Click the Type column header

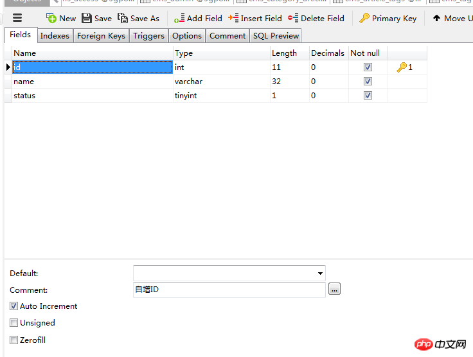pyautogui.click(x=222, y=53)
